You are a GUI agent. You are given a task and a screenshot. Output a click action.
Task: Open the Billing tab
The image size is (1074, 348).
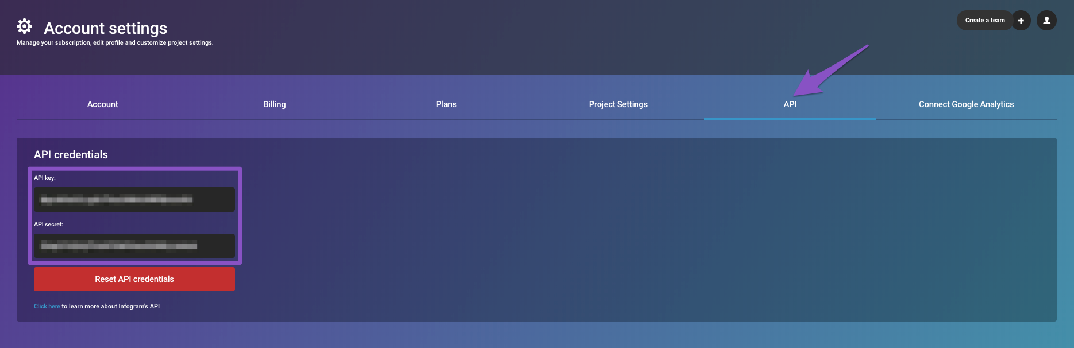pyautogui.click(x=274, y=104)
